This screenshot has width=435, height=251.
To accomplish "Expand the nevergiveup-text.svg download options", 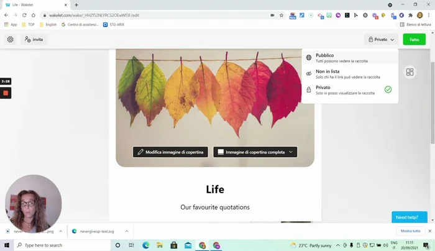I will (x=127, y=230).
